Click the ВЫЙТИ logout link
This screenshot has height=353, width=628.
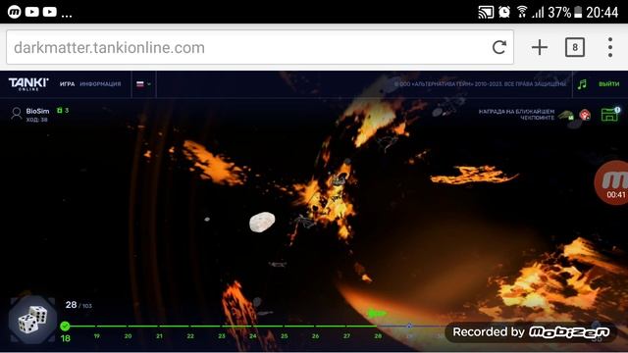608,84
